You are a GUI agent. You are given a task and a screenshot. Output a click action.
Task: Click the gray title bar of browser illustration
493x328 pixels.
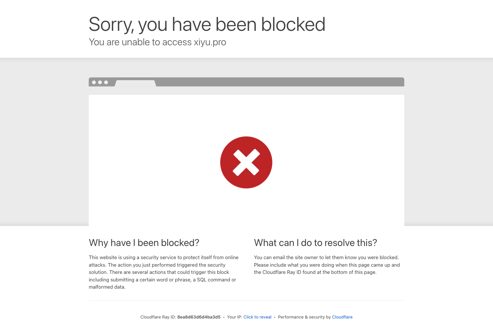279,82
